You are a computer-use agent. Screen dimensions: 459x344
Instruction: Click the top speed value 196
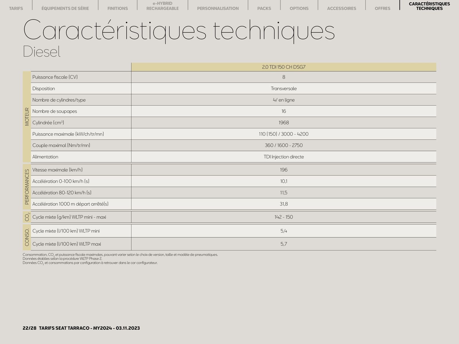284,170
